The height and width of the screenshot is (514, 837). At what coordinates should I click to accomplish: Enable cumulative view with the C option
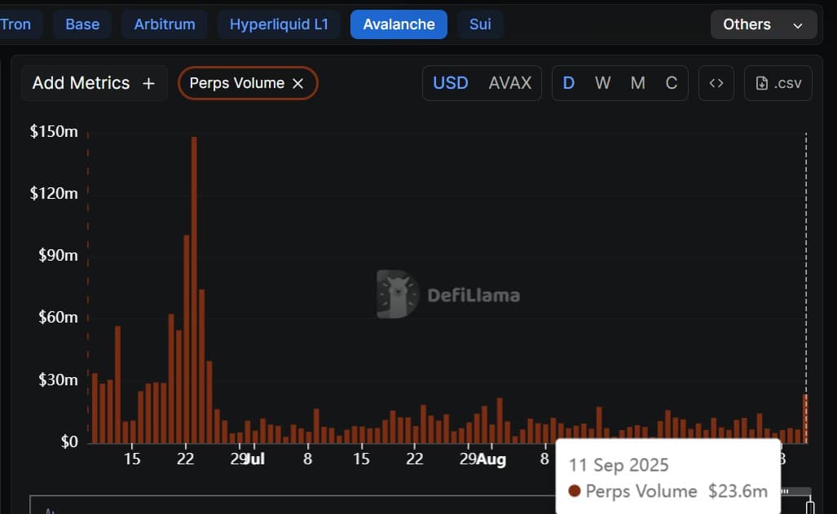point(671,82)
